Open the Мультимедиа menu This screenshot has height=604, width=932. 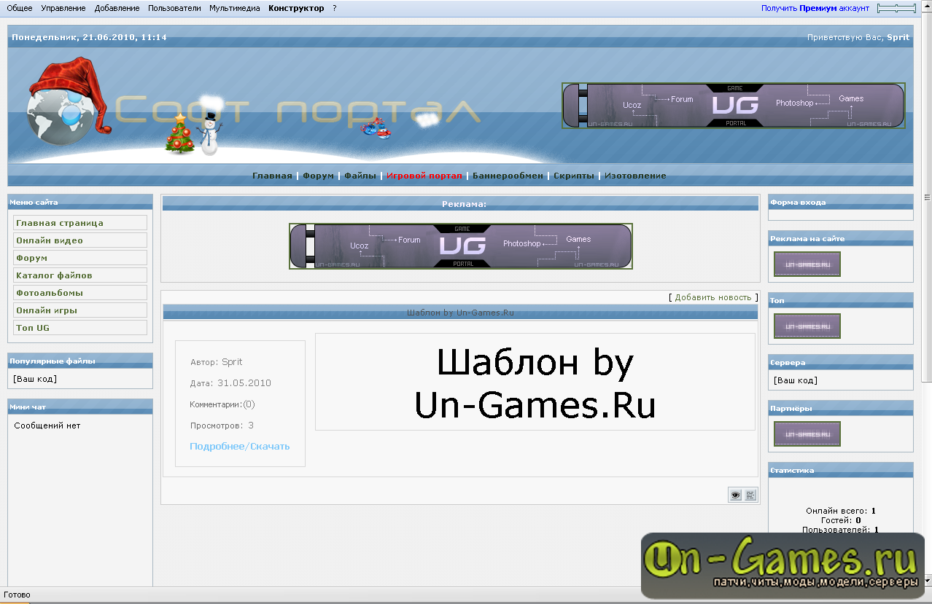(x=235, y=8)
